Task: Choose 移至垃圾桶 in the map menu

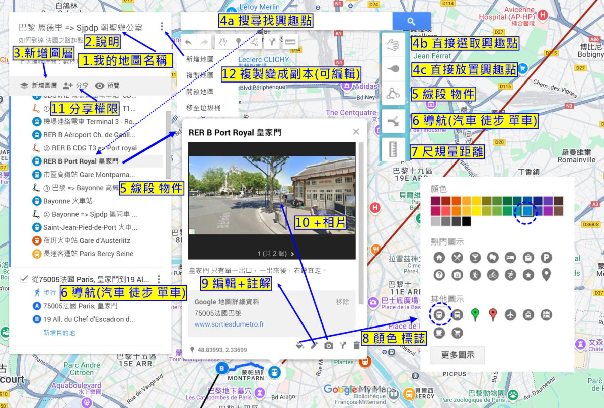Action: coord(203,108)
